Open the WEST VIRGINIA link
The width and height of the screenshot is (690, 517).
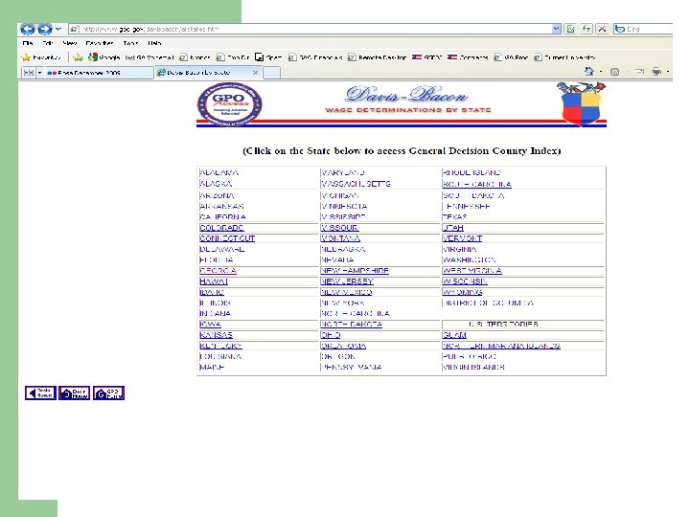[472, 271]
